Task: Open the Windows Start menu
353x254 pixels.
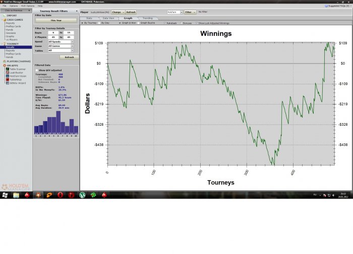Action: click(5, 195)
